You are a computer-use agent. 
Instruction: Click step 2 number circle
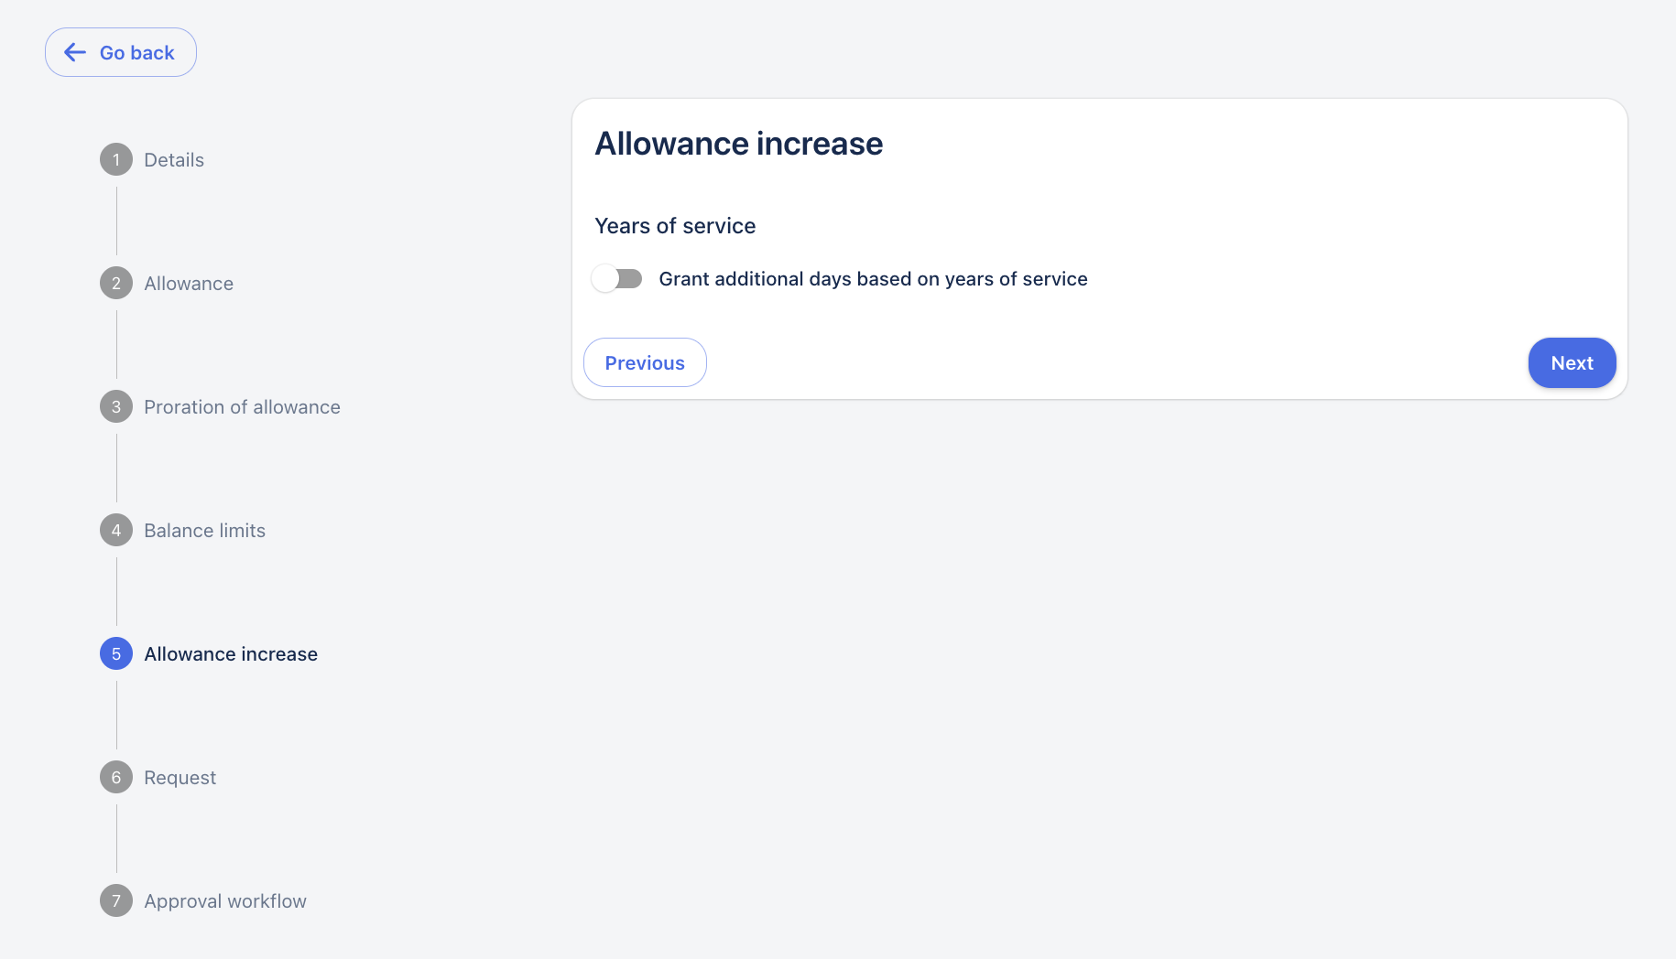116,284
